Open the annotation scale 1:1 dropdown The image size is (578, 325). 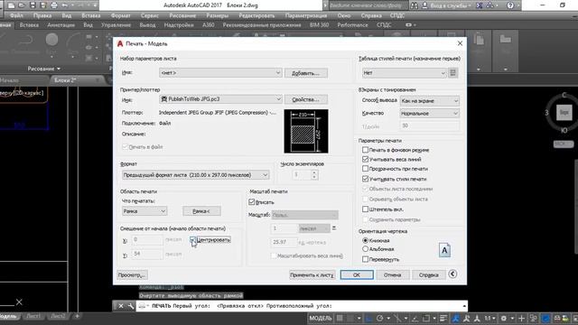489,318
